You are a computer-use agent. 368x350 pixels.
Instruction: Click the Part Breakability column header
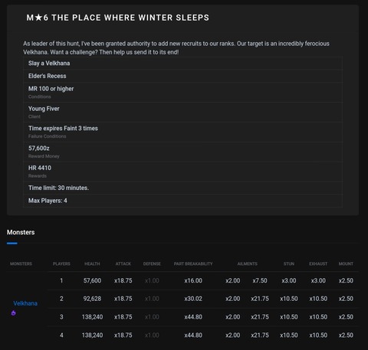(x=193, y=263)
